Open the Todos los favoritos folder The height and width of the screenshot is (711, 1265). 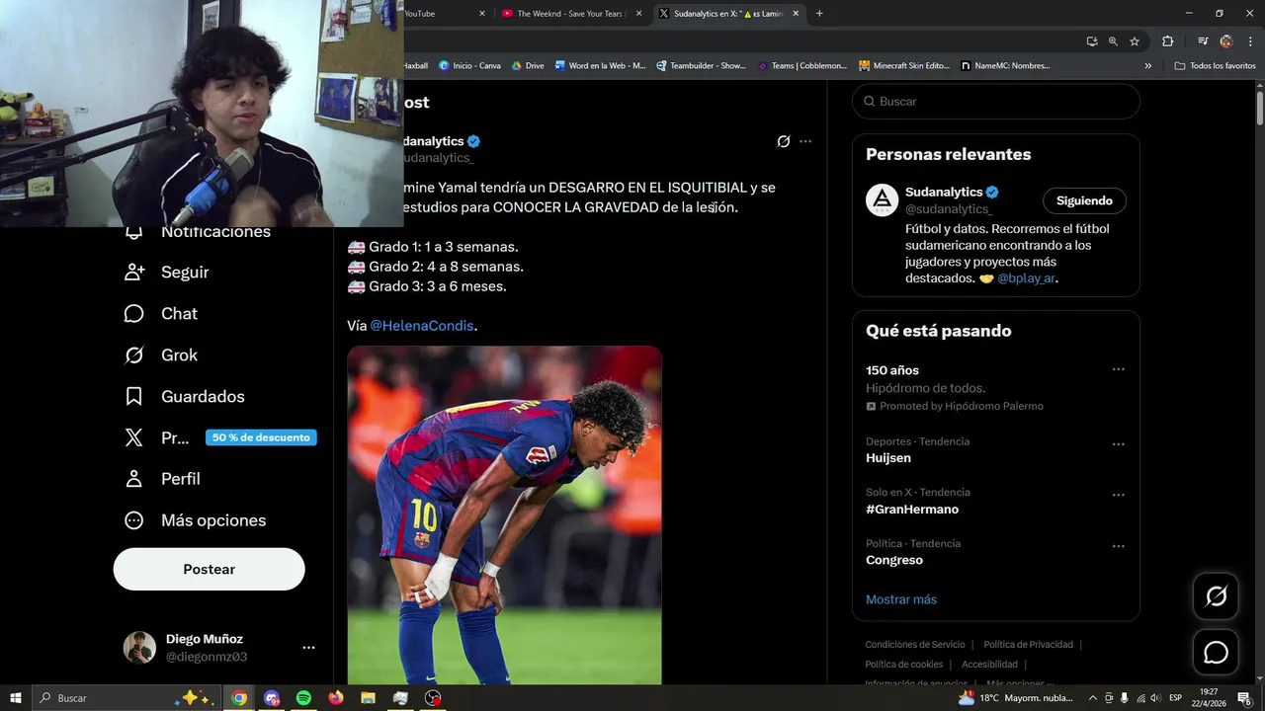(1215, 66)
